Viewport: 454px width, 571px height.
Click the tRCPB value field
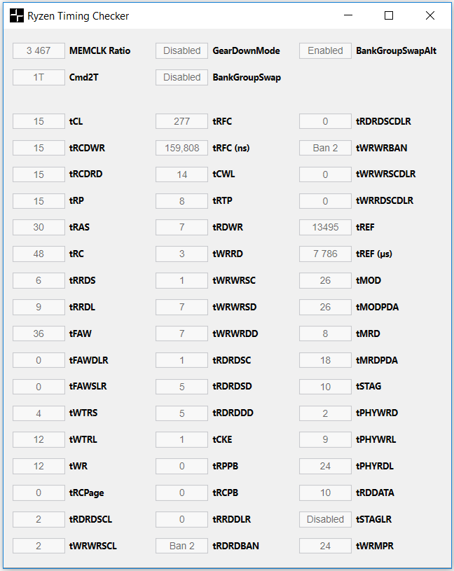(x=182, y=493)
